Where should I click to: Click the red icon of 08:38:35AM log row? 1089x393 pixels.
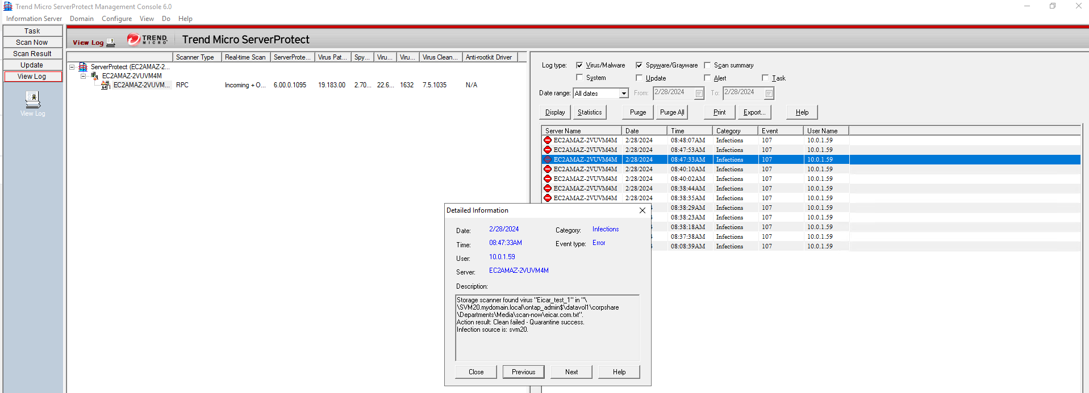point(548,198)
